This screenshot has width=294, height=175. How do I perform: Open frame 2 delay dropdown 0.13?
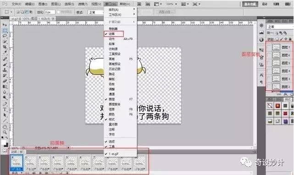click(32, 169)
